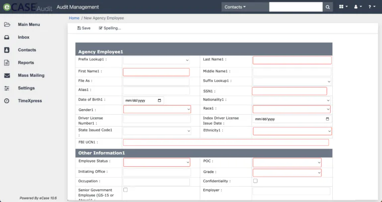
Task: Select Settings in sidebar
Action: point(26,88)
